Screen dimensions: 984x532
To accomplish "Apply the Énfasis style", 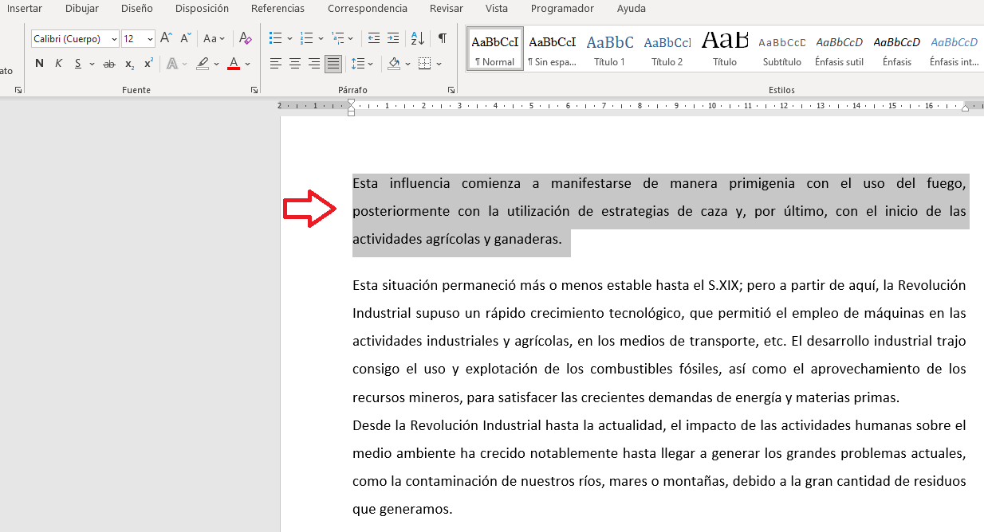I will coord(897,49).
